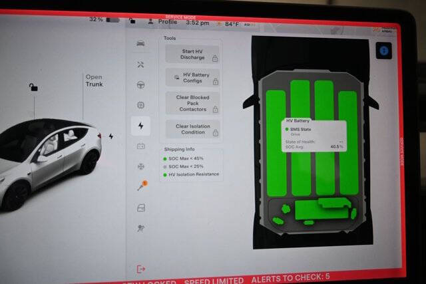Screen dimensions: 426x284
Task: Select the large green penthouse component
Action: pyautogui.click(x=322, y=209)
